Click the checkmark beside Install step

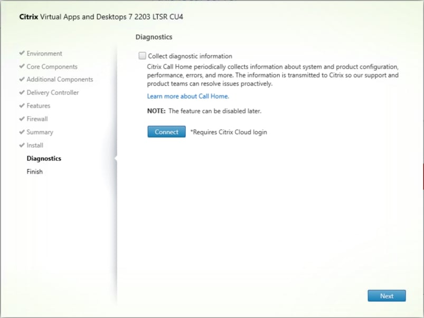(x=22, y=145)
